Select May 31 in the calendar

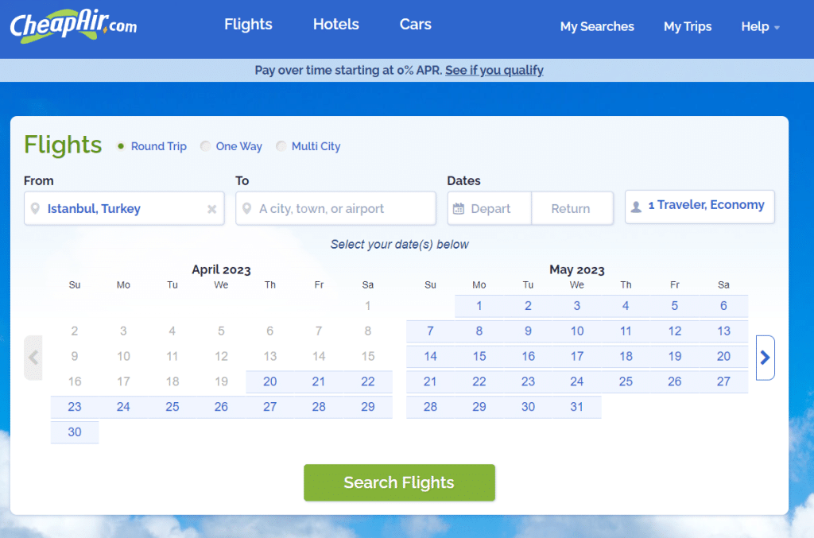click(577, 407)
